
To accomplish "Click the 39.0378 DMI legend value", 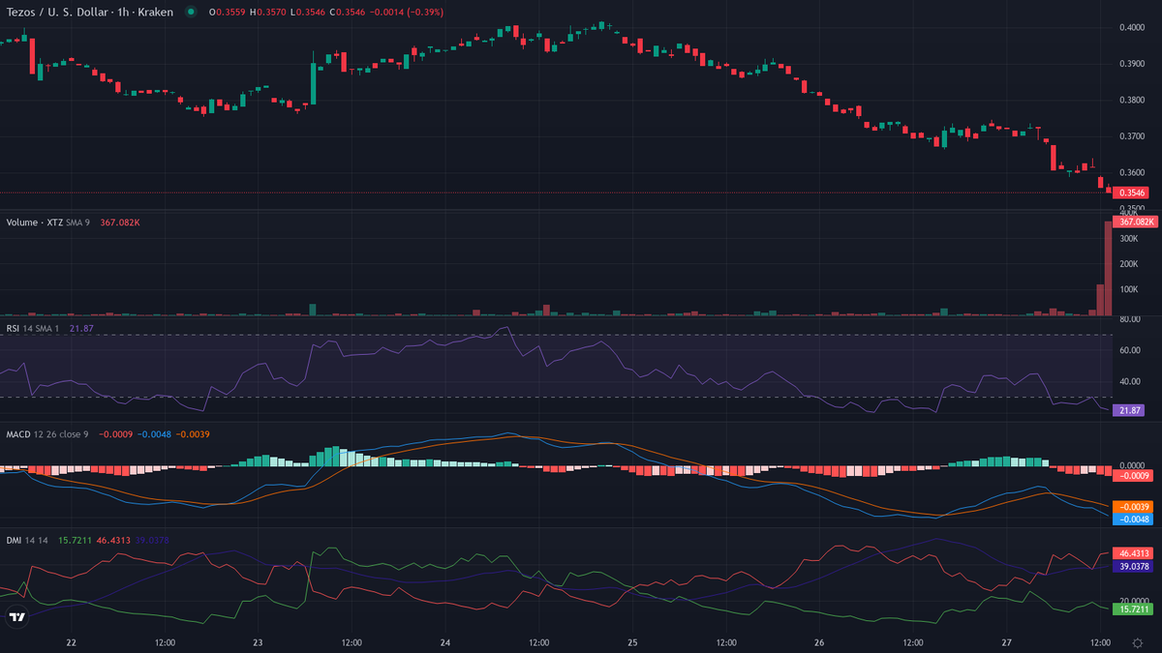I will [x=152, y=540].
